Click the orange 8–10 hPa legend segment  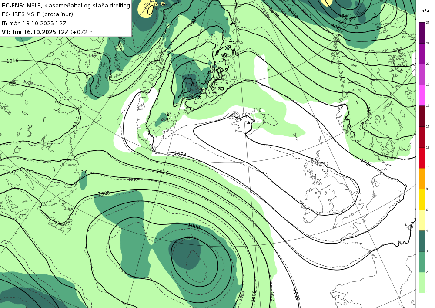click(422, 178)
